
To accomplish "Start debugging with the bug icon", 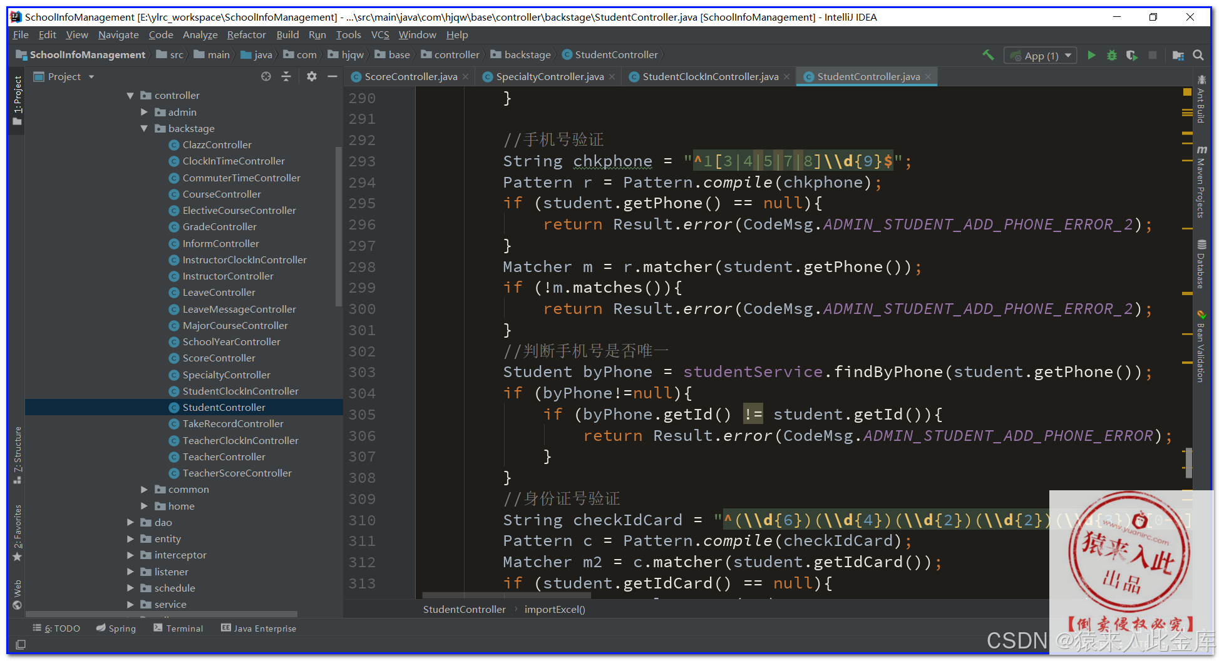I will 1111,55.
